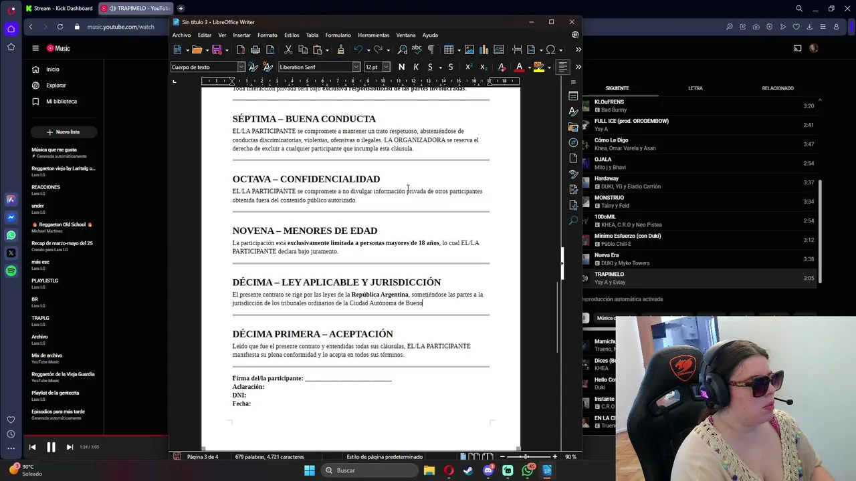Open the Tabla menu
The width and height of the screenshot is (856, 481).
tap(312, 35)
